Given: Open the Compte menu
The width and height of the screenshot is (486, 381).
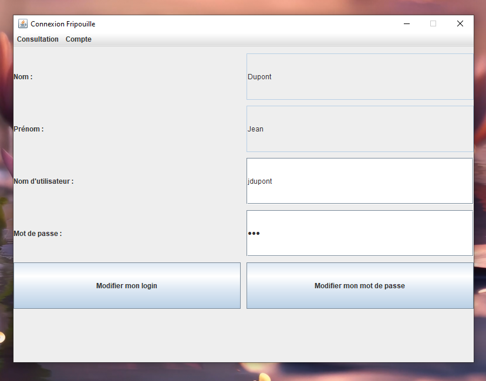Looking at the screenshot, I should pos(79,39).
